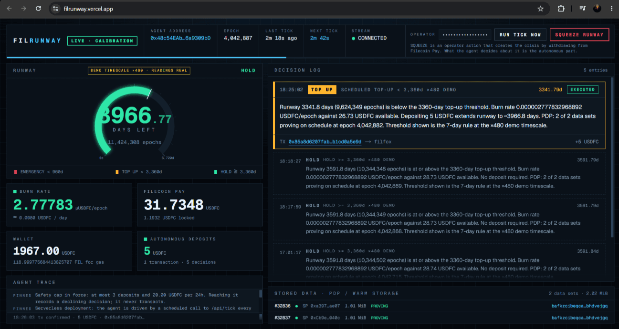The width and height of the screenshot is (619, 329).
Task: Click the green HOLD ≥ 3,360d legend swatch
Action: tap(216, 172)
